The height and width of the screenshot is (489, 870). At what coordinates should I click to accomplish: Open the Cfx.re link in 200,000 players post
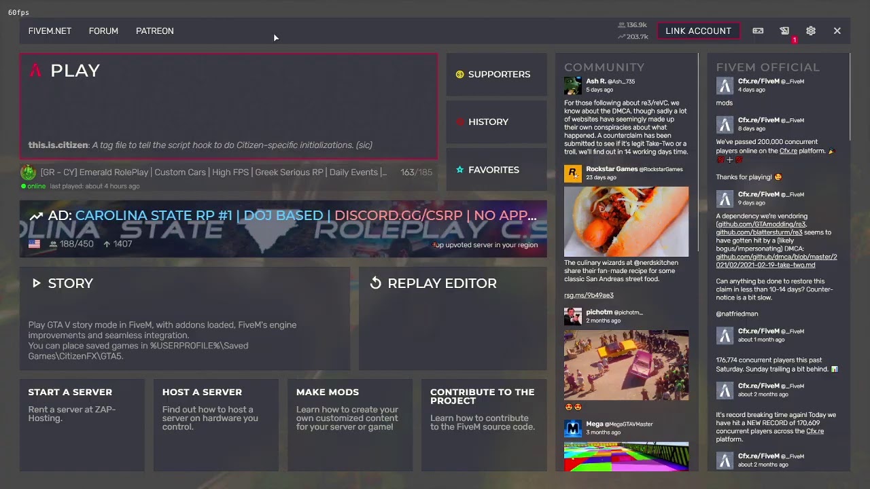788,151
